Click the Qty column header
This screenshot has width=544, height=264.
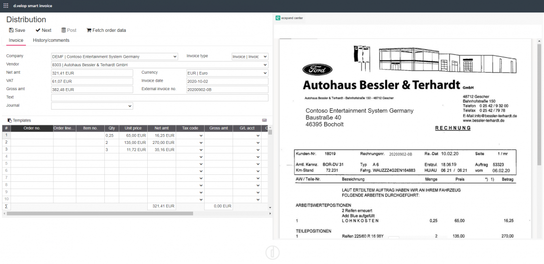coord(112,128)
